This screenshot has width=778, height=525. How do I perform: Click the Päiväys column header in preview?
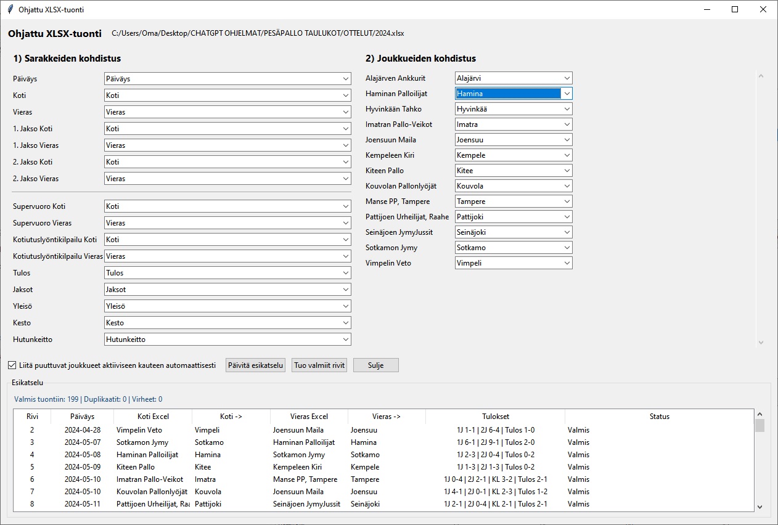click(x=82, y=417)
